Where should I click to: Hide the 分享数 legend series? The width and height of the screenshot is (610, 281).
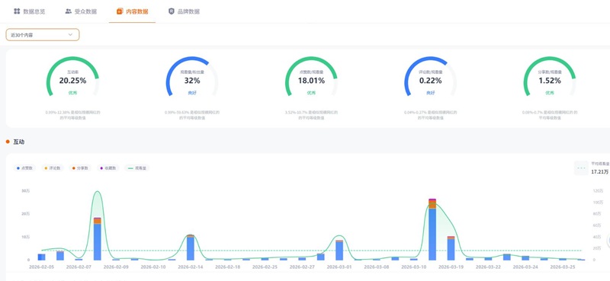81,168
